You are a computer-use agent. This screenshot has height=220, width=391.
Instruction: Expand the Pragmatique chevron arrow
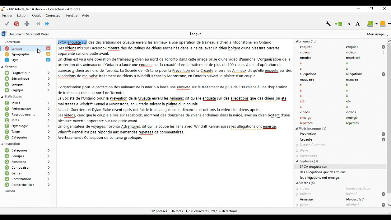(48, 73)
